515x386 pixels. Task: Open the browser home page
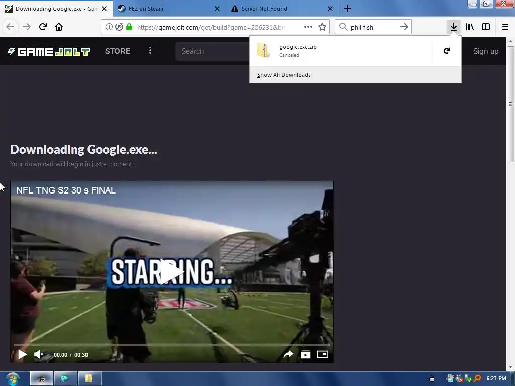59,27
